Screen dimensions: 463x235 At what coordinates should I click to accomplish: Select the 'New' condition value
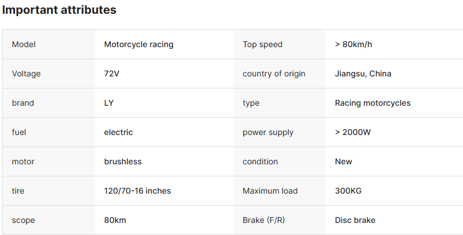point(343,161)
